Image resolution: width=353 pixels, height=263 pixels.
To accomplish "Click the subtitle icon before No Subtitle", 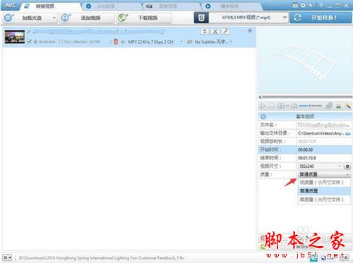I will click(x=189, y=42).
